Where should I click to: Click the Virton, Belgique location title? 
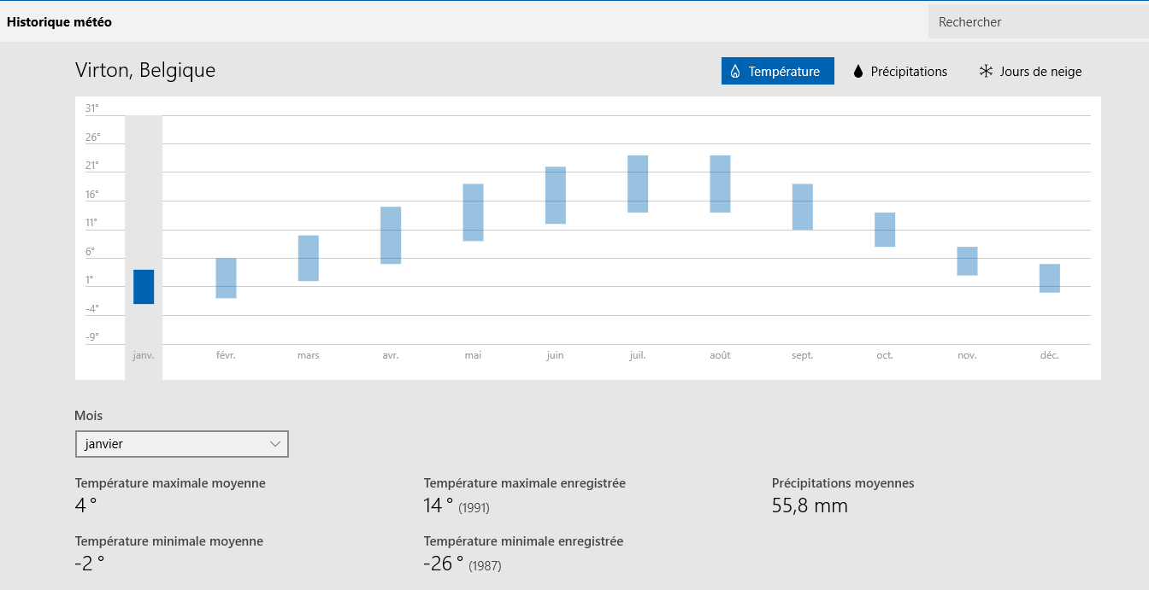click(x=145, y=70)
